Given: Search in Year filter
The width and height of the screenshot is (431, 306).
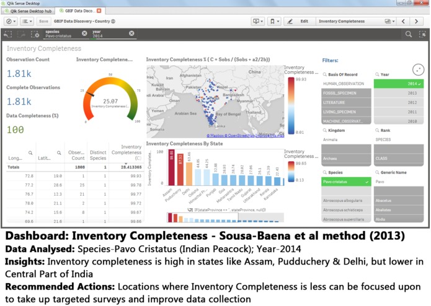Looking at the screenshot, I should coord(378,74).
